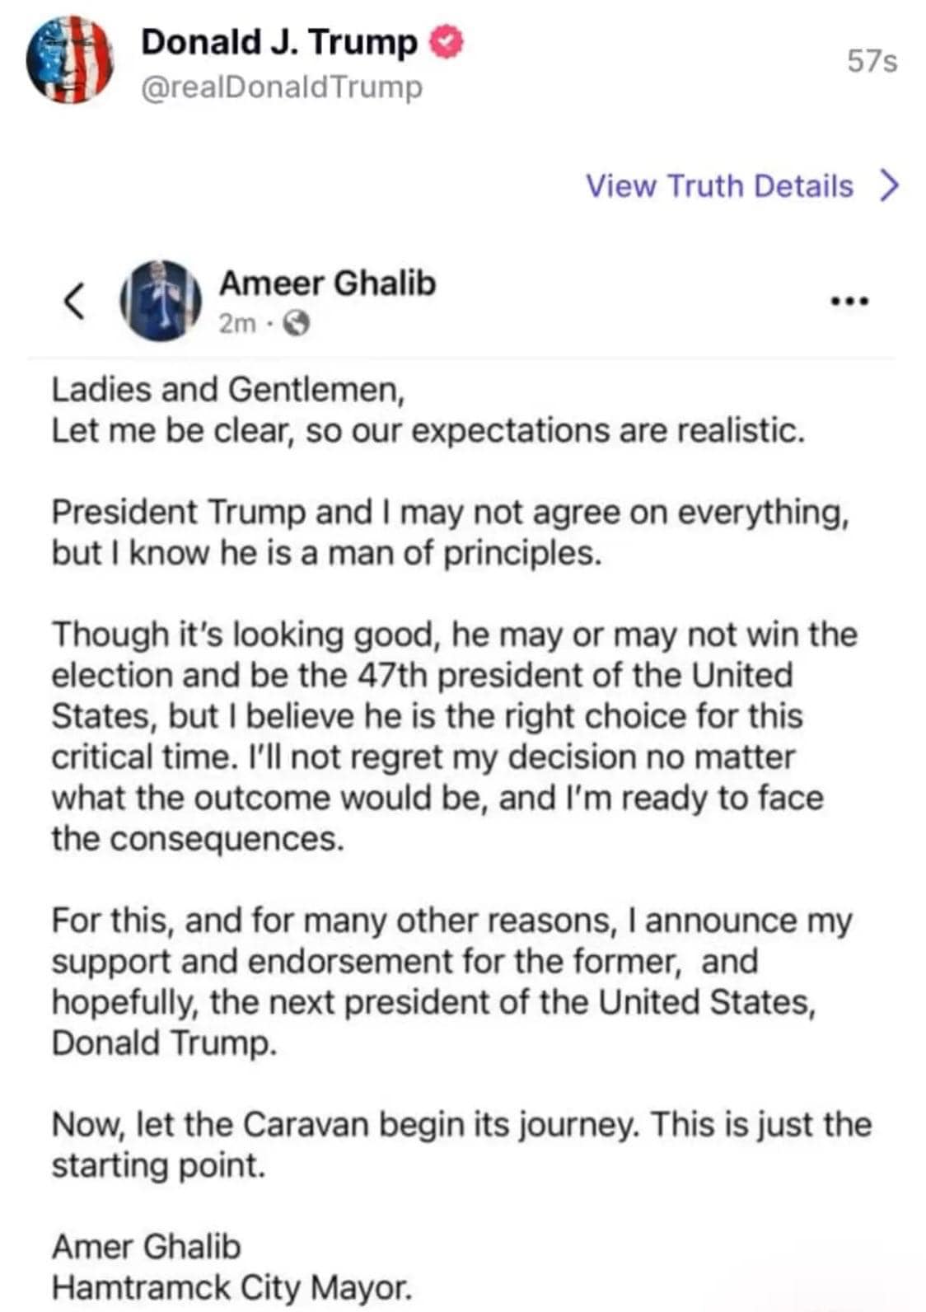The height and width of the screenshot is (1312, 926).
Task: Click the "man of principles" paragraph
Action: pos(449,532)
